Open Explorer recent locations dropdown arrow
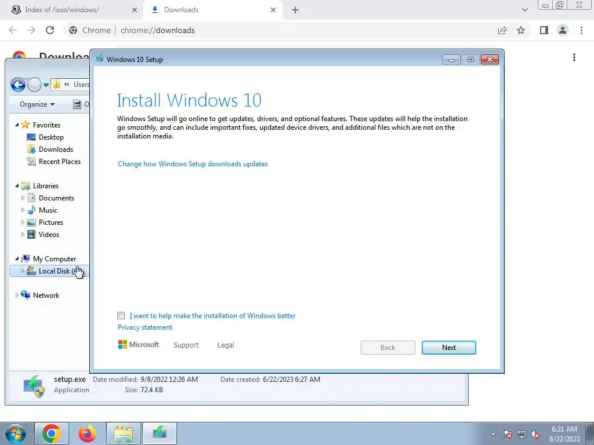Screen dimensions: 594x445 [x=46, y=85]
